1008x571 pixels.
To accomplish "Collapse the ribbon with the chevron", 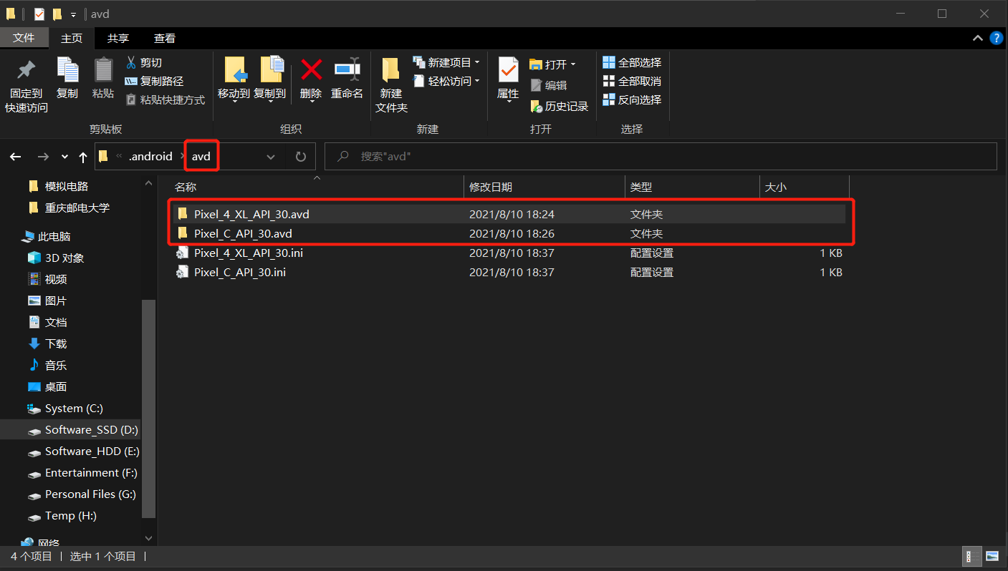I will [977, 39].
